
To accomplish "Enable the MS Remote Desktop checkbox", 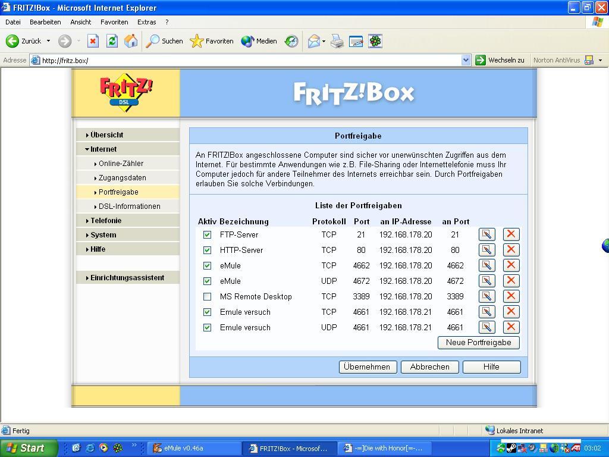I will tap(207, 296).
